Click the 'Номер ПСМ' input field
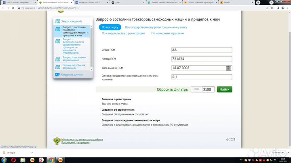 201,59
